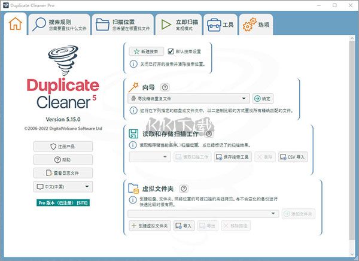Image resolution: width=359 pixels, height=261 pixels.
Task: Open the Home tab
Action: (x=16, y=24)
